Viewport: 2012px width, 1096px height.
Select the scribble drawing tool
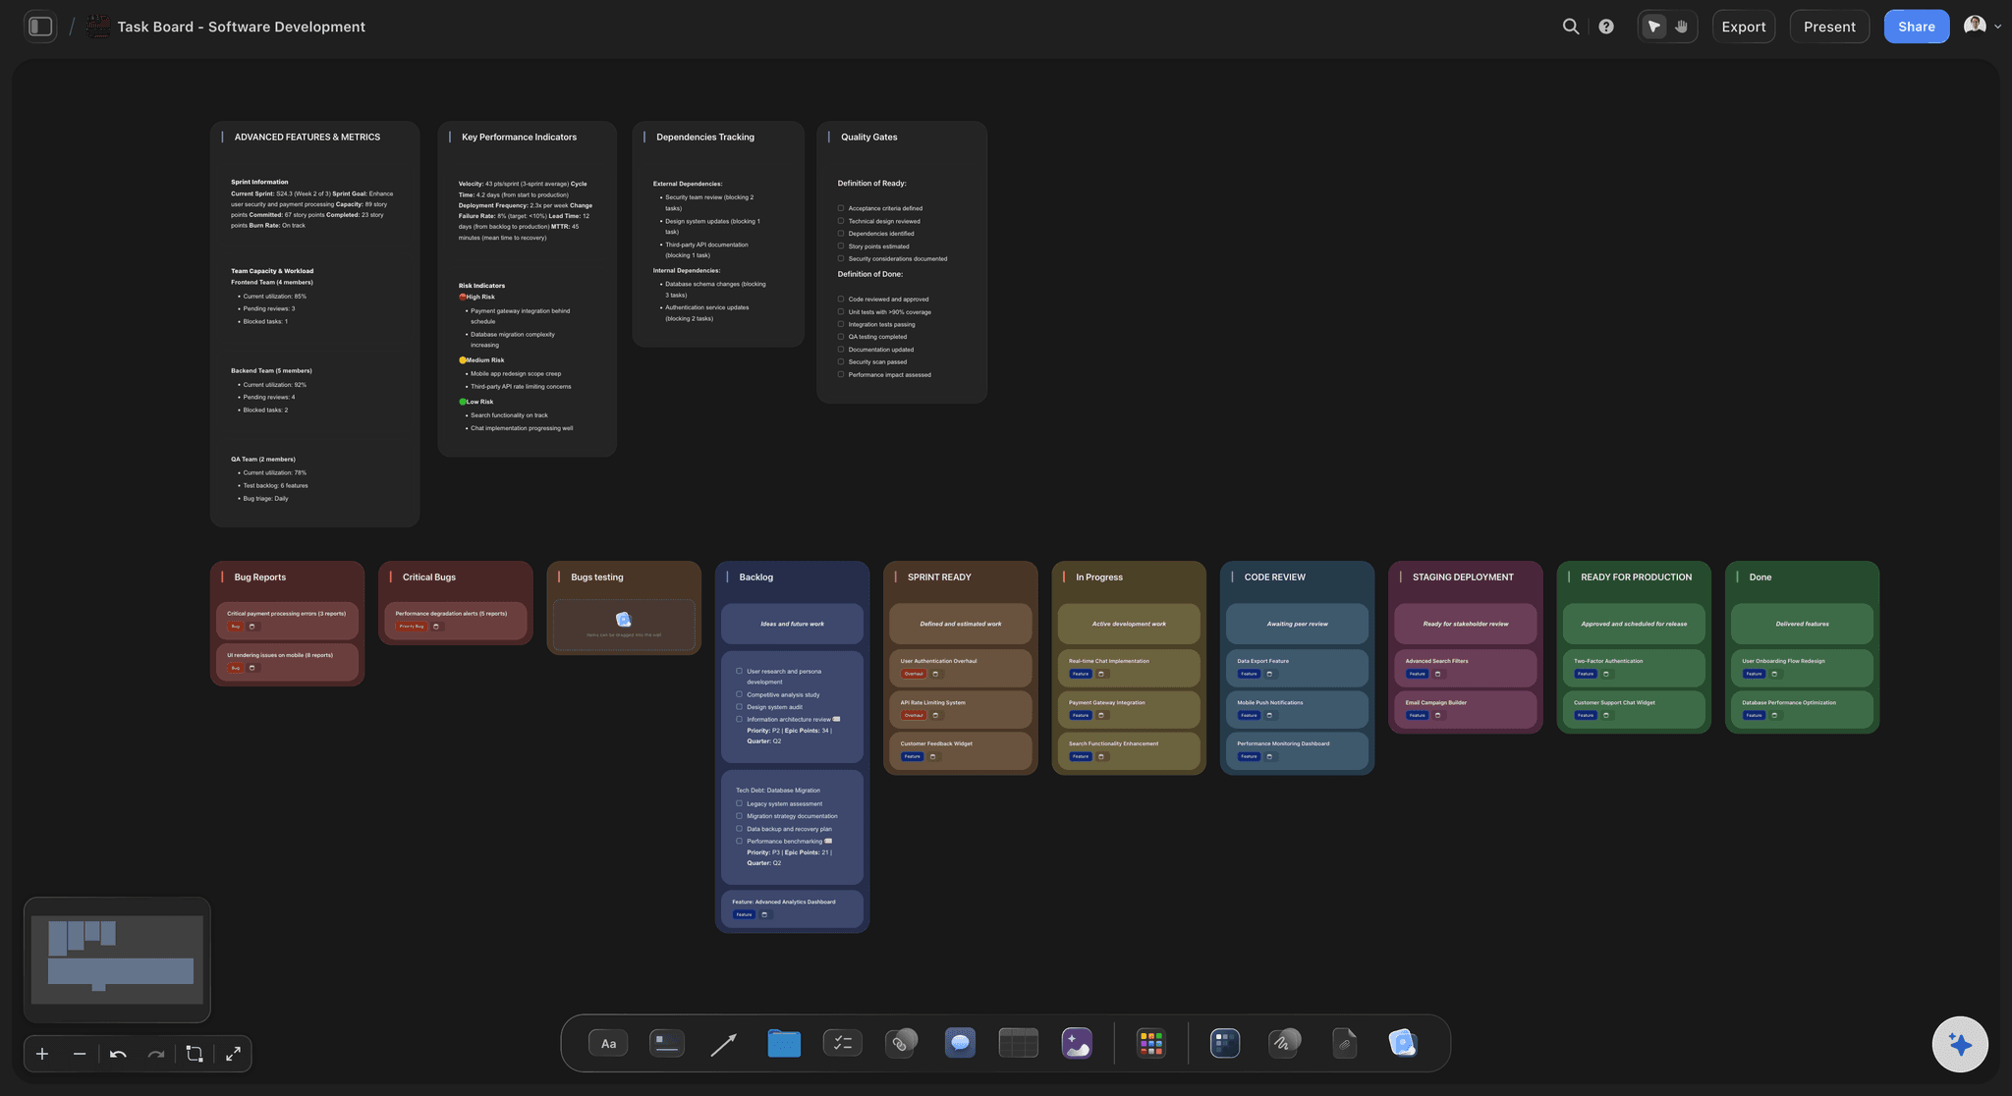tap(1284, 1043)
